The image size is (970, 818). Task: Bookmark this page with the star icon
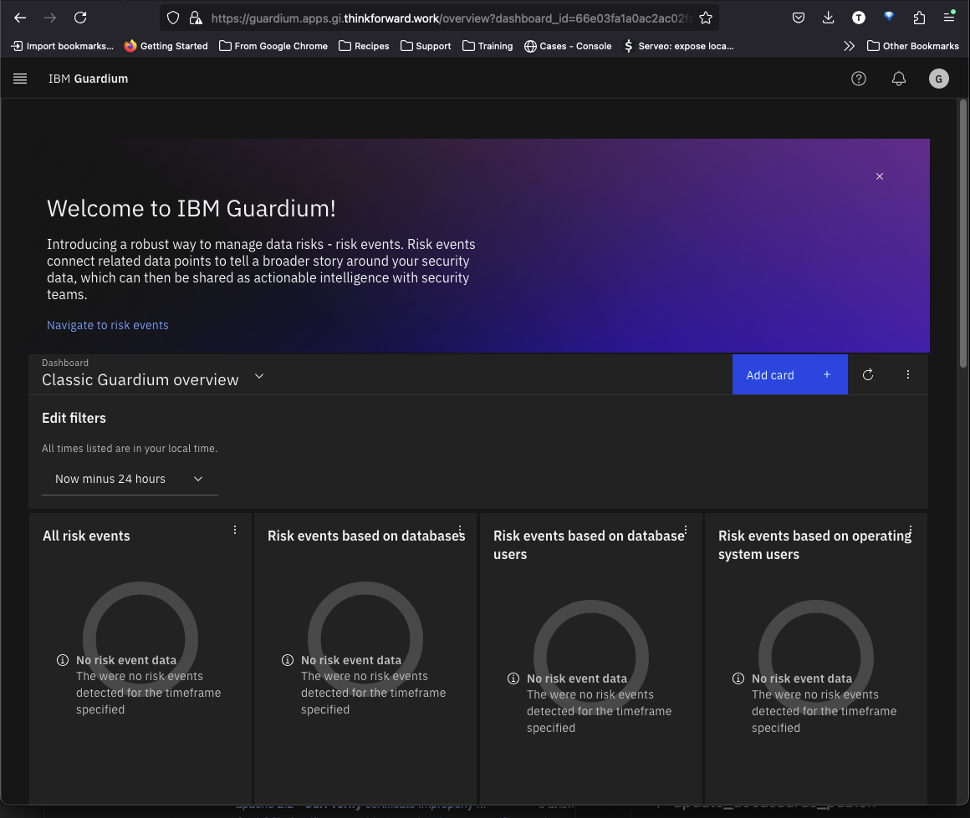pos(706,18)
